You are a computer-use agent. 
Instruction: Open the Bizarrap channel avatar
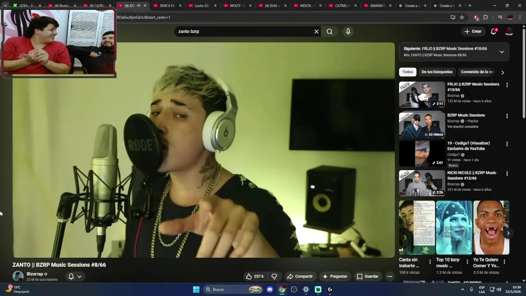(x=18, y=276)
